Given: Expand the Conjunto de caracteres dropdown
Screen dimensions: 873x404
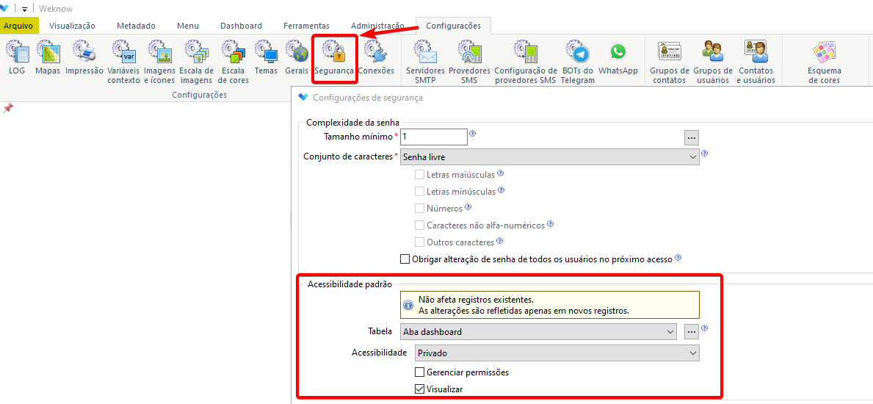Looking at the screenshot, I should coord(549,156).
